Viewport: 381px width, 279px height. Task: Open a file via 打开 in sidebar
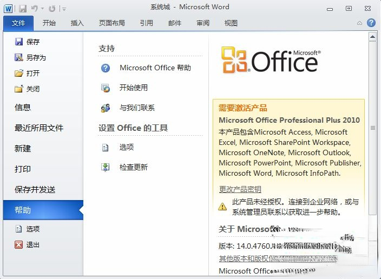(x=32, y=73)
